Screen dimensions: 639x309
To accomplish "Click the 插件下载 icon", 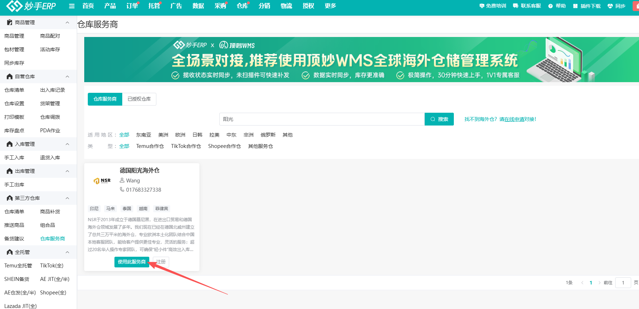I will click(575, 6).
